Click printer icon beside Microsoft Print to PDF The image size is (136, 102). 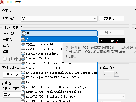click(23, 68)
